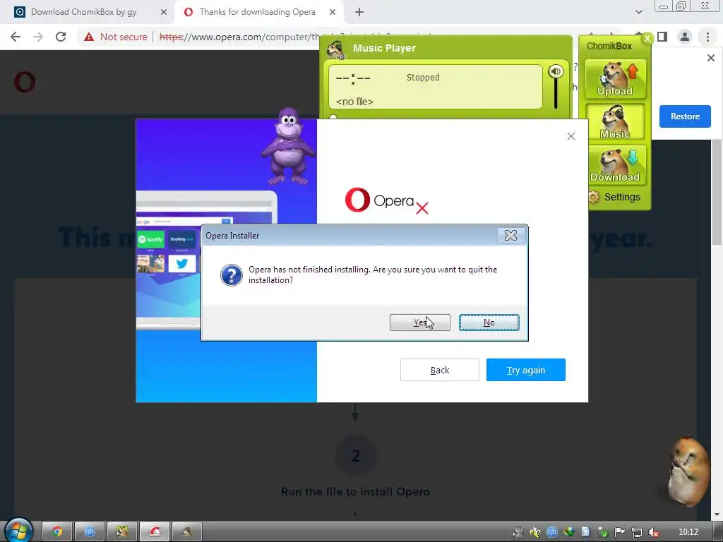The height and width of the screenshot is (542, 723).
Task: Close the Opera setup window
Action: click(570, 136)
